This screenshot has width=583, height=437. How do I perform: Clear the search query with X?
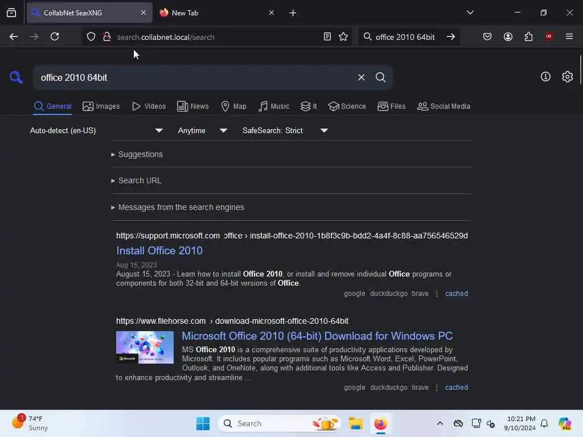[x=361, y=77]
